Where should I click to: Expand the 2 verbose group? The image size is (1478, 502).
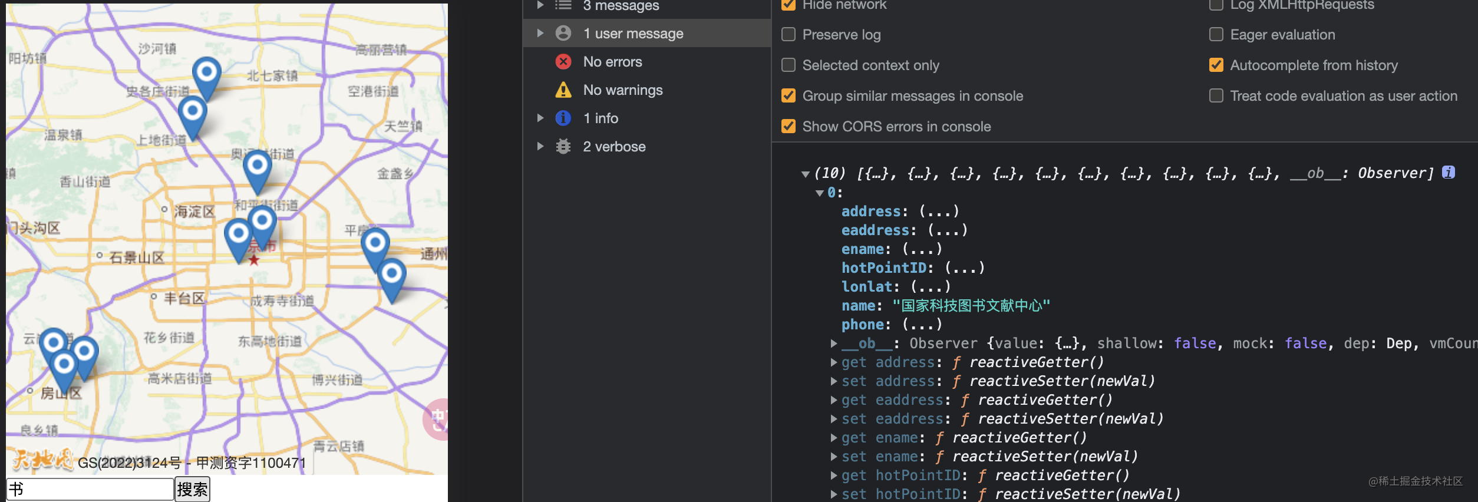[x=540, y=147]
